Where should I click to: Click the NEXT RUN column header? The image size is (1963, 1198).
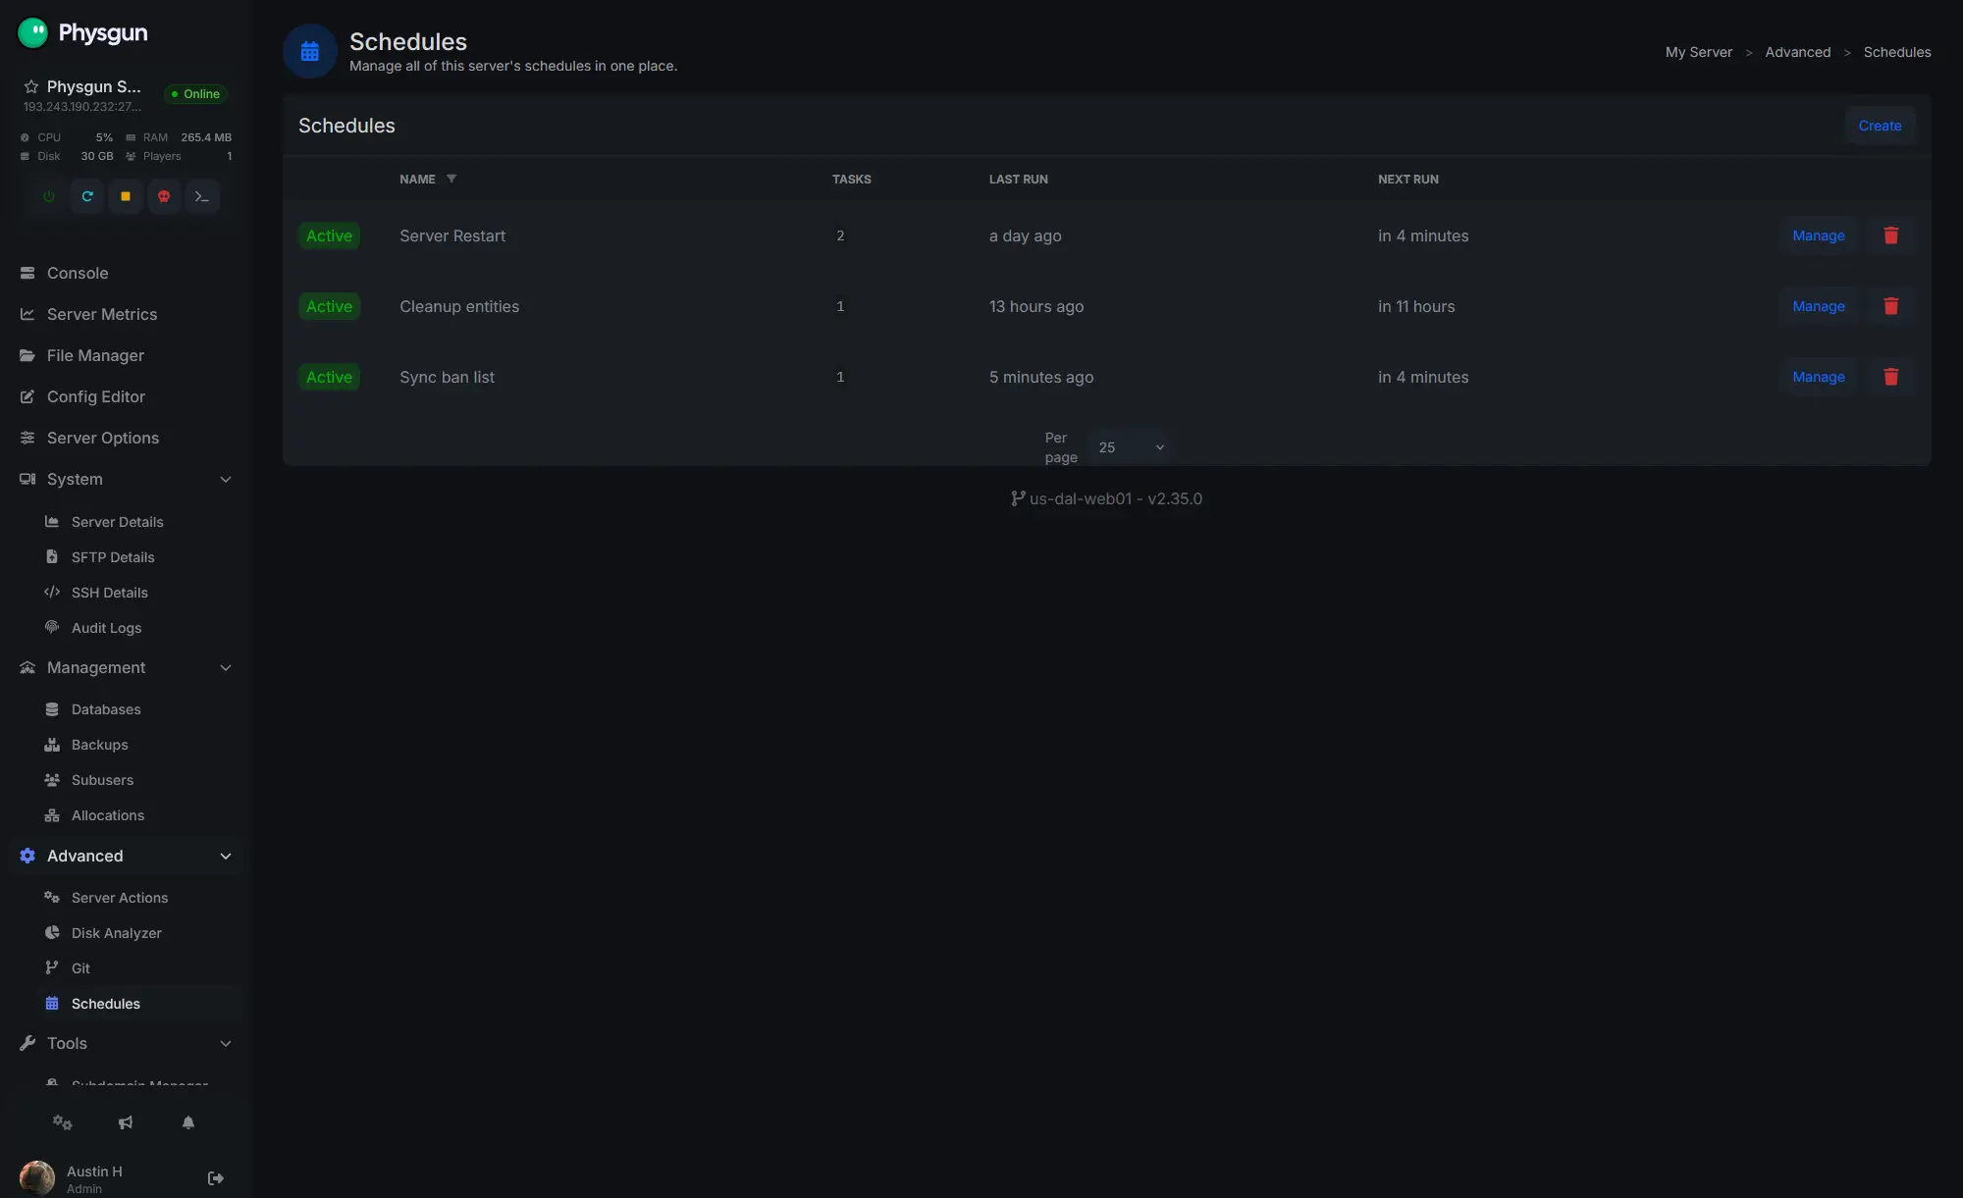(1407, 179)
